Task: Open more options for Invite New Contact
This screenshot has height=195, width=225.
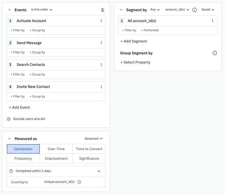Action: [x=101, y=87]
